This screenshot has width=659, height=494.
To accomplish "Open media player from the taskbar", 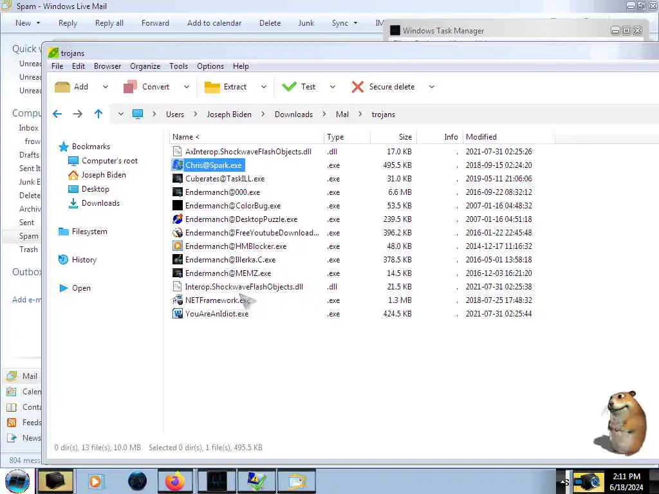I will pyautogui.click(x=95, y=481).
